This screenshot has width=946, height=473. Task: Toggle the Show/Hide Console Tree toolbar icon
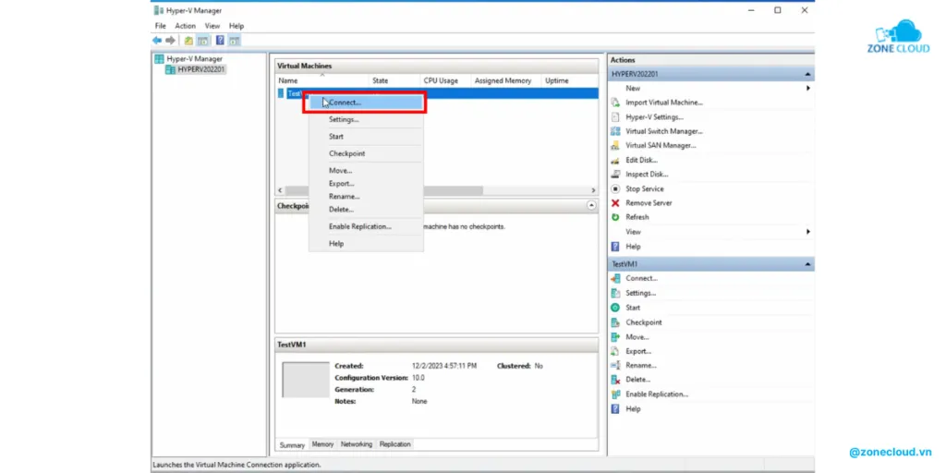(x=202, y=41)
